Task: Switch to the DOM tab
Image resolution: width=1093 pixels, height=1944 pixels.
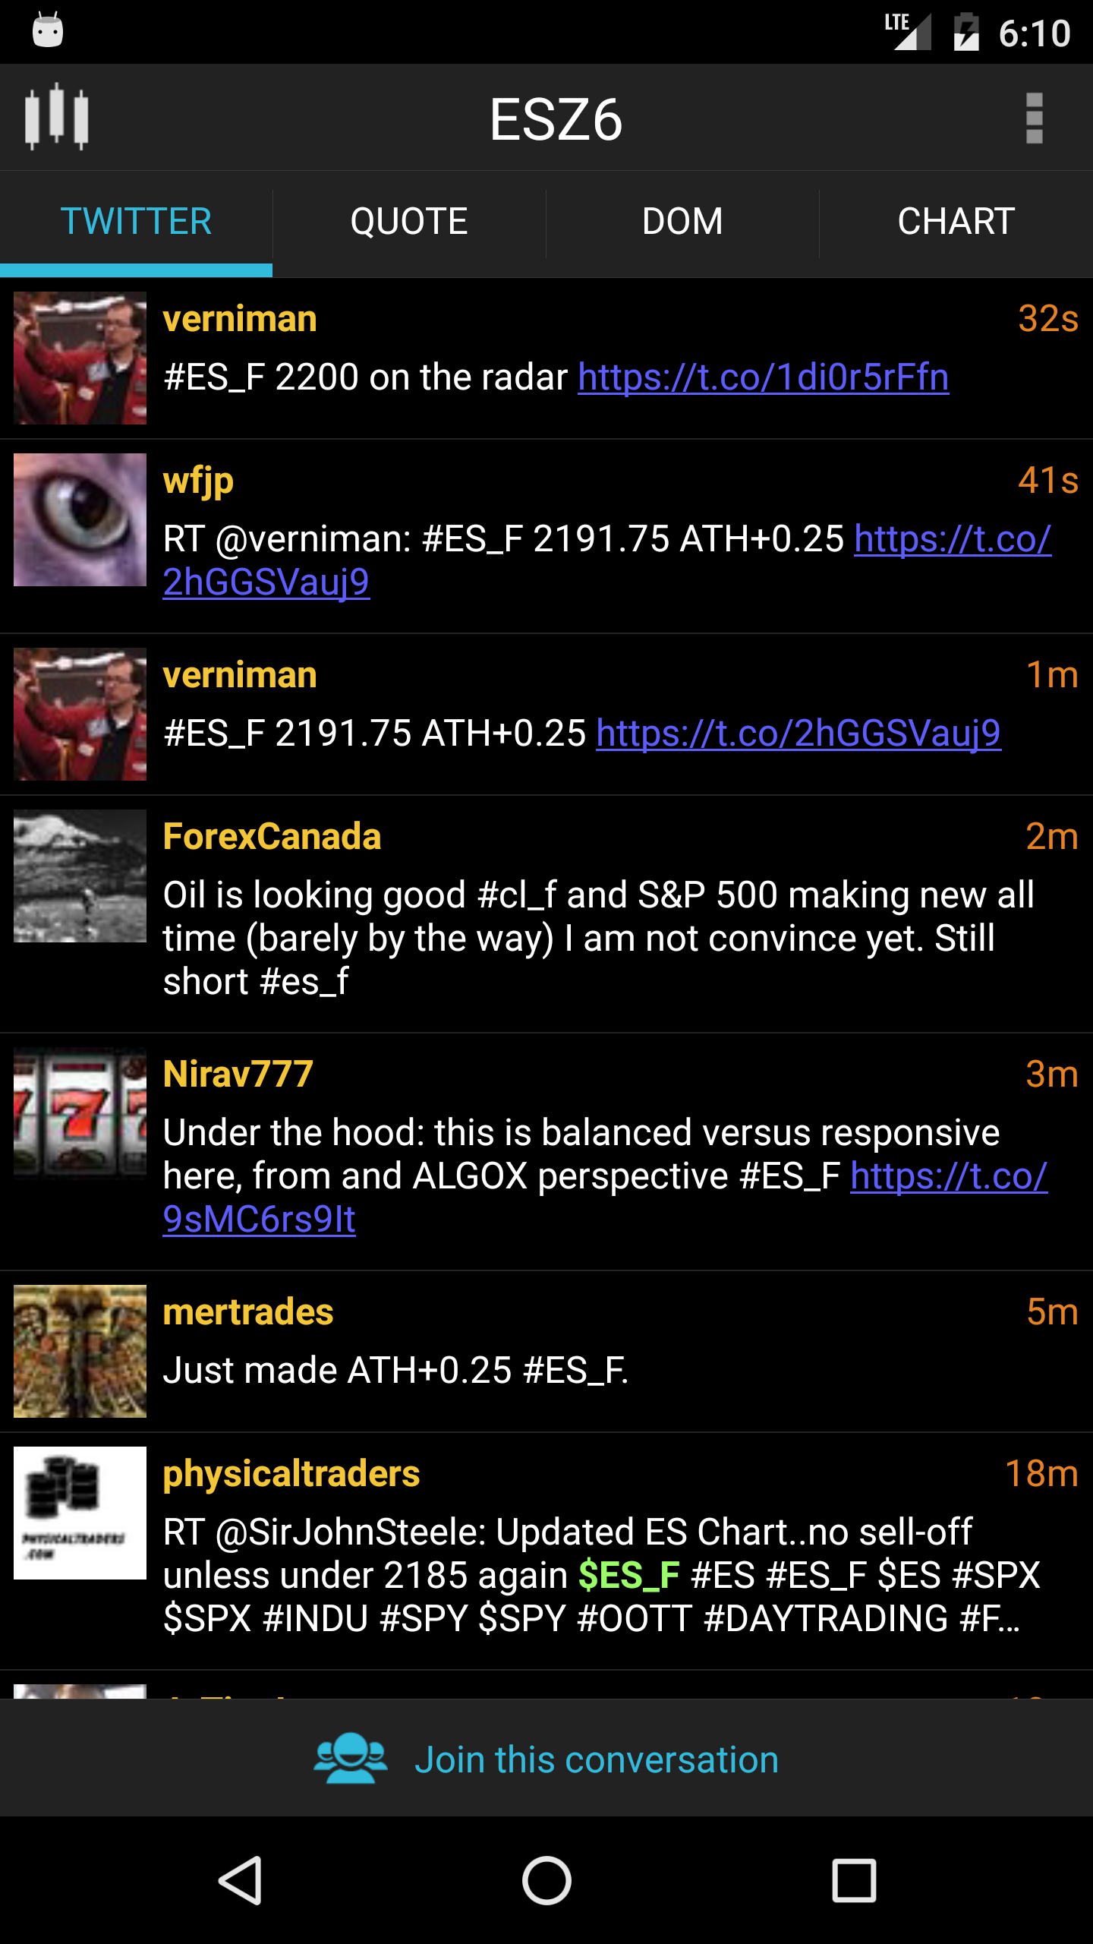Action: click(682, 222)
